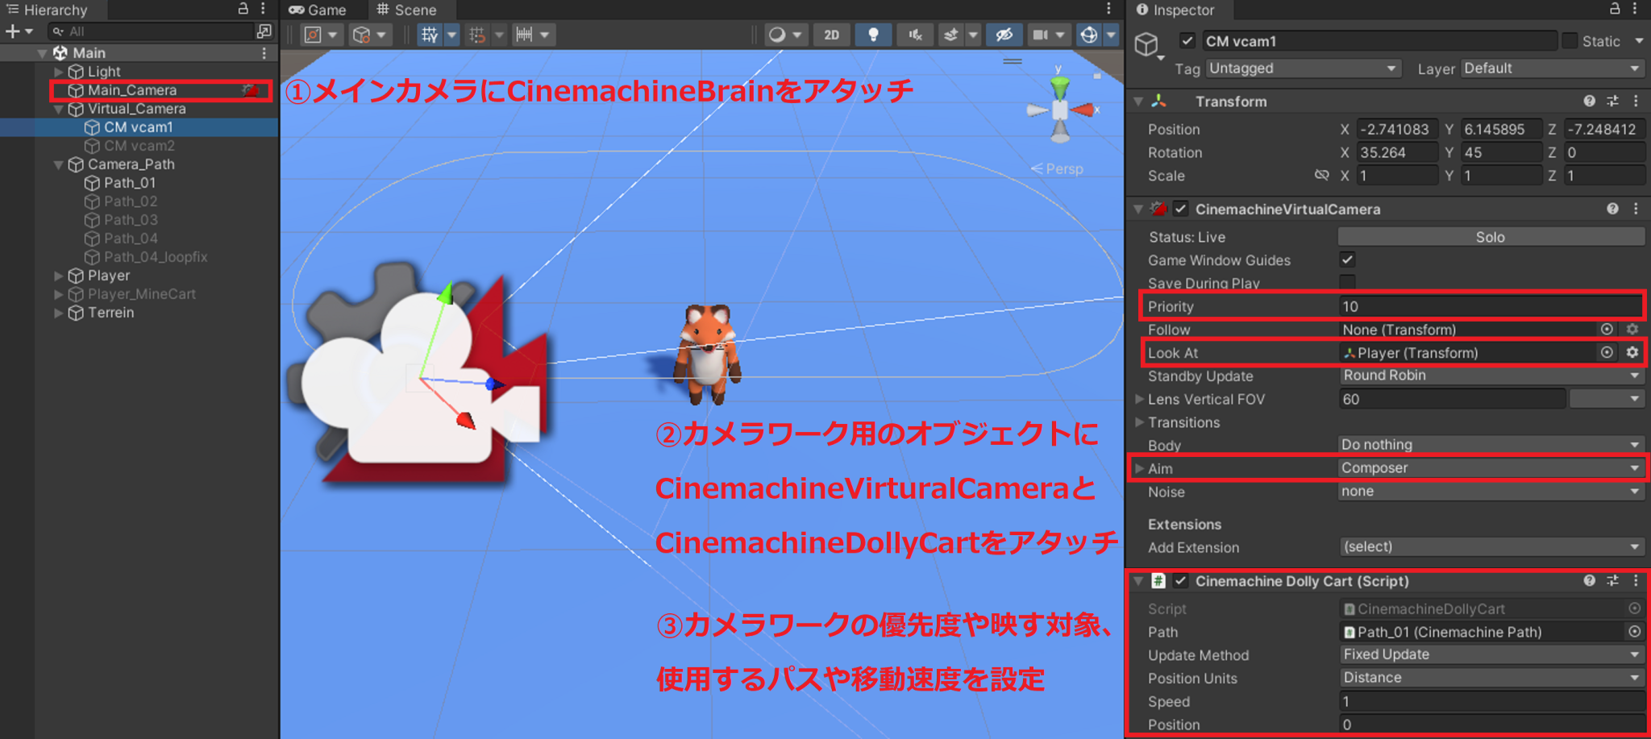Viewport: 1651px width, 739px height.
Task: Open the object picker beside Look At
Action: pos(1607,352)
